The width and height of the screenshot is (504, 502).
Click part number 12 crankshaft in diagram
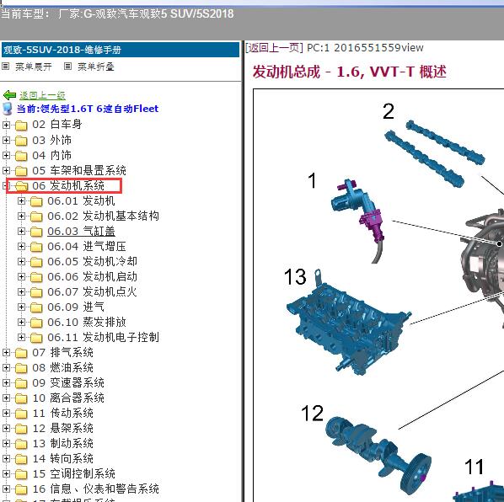coord(378,456)
